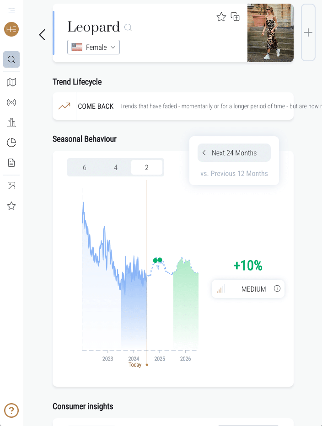Click the search icon in the sidebar
This screenshot has height=426, width=322.
(11, 59)
